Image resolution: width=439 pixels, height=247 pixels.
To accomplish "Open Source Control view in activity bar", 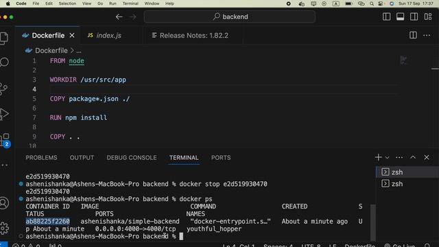I will (x=3, y=89).
